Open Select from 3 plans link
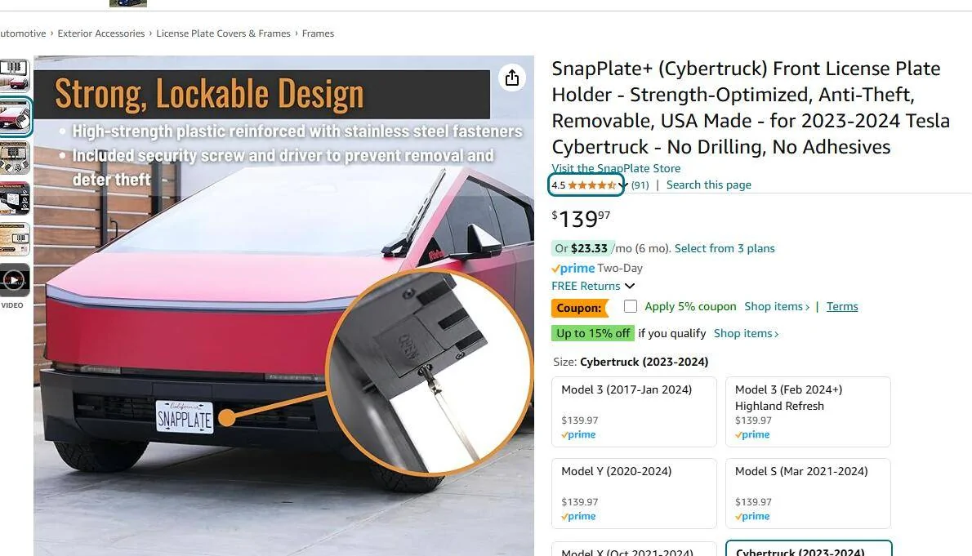The image size is (972, 556). pos(725,248)
